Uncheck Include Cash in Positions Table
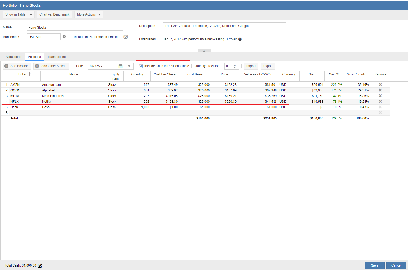This screenshot has height=270, width=408. pos(141,66)
